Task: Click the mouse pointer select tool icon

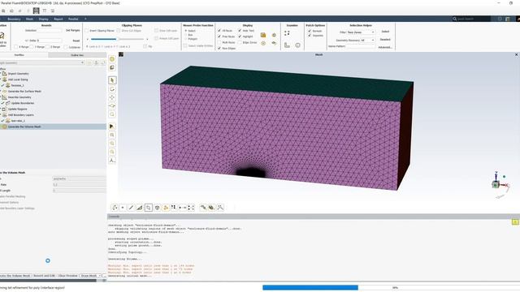Action: 112,80
